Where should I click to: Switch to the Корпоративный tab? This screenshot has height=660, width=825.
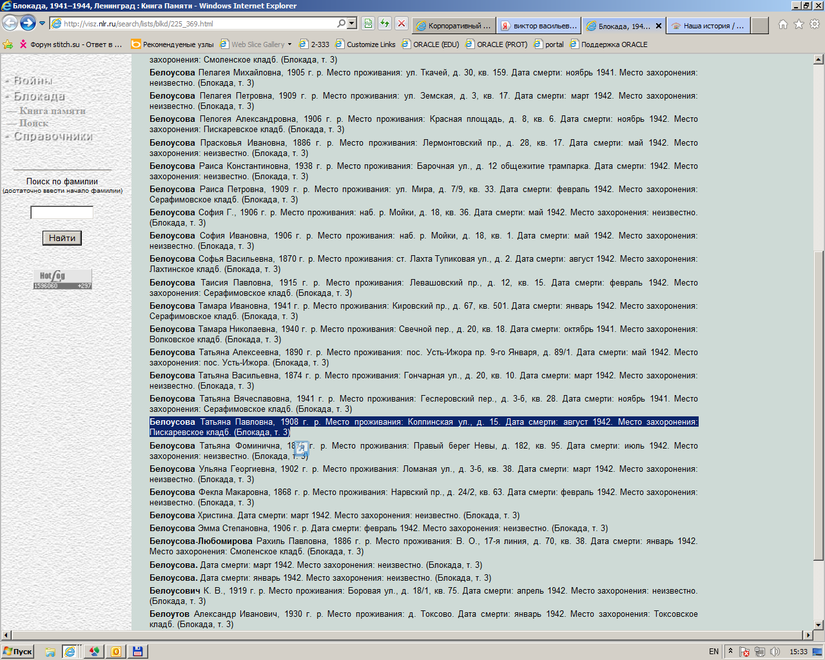pyautogui.click(x=453, y=26)
